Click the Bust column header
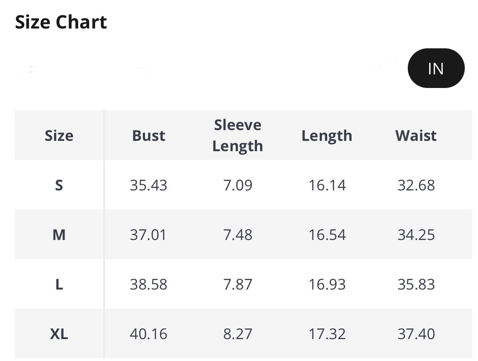This screenshot has width=478, height=361. [148, 135]
